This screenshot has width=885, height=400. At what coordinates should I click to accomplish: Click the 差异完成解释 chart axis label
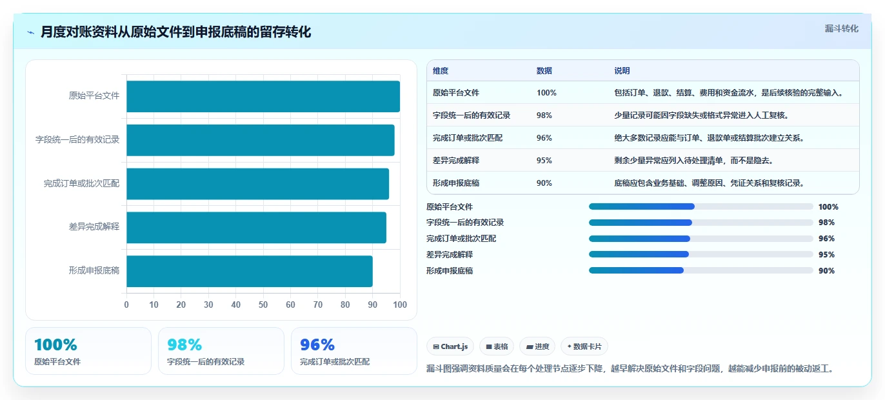(x=94, y=226)
